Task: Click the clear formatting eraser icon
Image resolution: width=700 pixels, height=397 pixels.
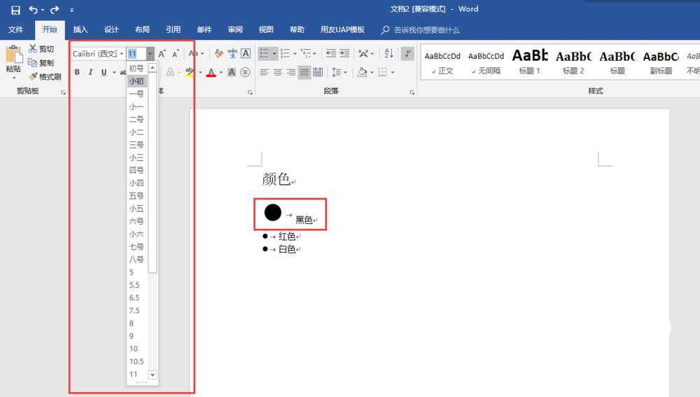Action: pyautogui.click(x=218, y=54)
